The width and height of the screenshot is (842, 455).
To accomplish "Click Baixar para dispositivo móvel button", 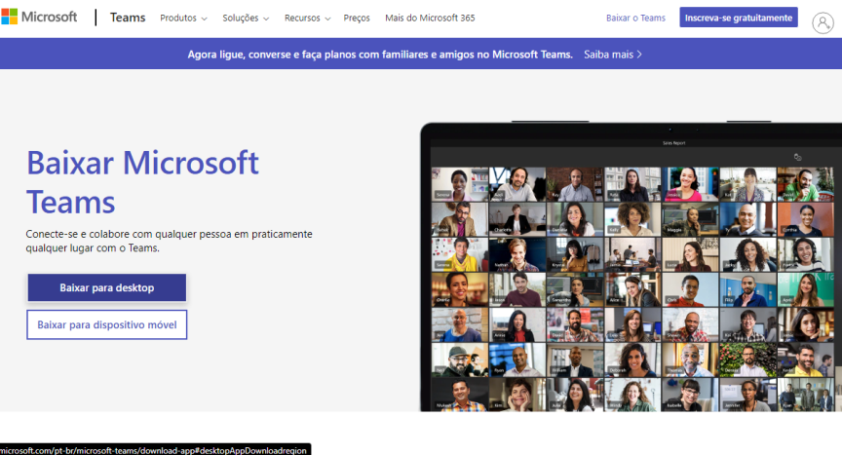I will (x=107, y=324).
